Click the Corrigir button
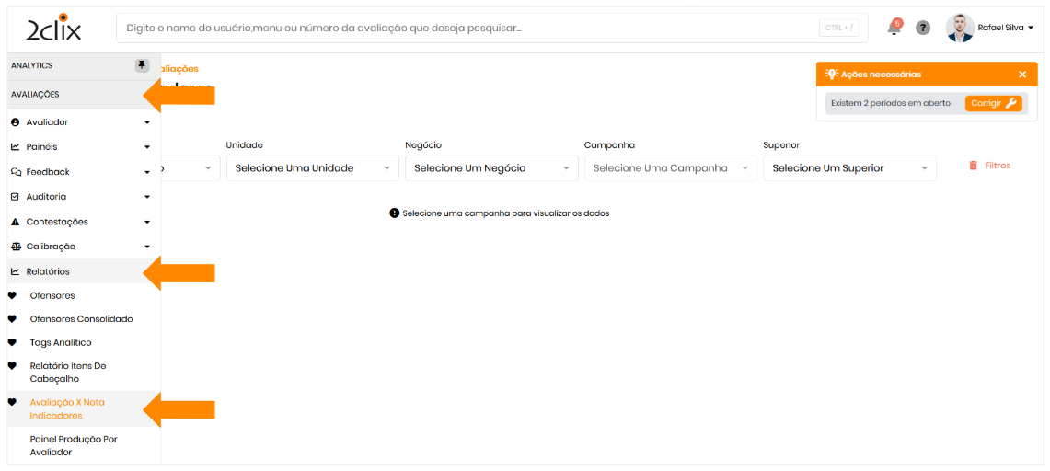 click(993, 103)
